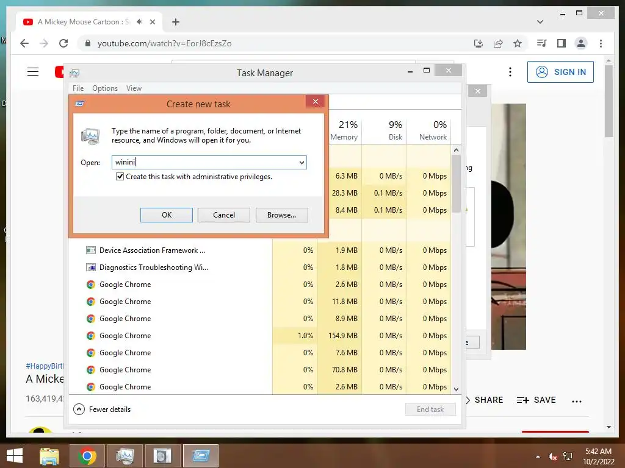The width and height of the screenshot is (625, 468).
Task: Expand the Open combo box dropdown arrow
Action: coord(302,162)
